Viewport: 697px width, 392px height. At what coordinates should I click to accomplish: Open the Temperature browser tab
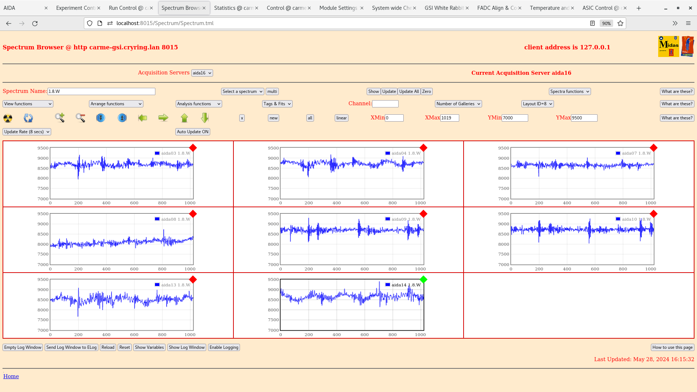pyautogui.click(x=549, y=8)
